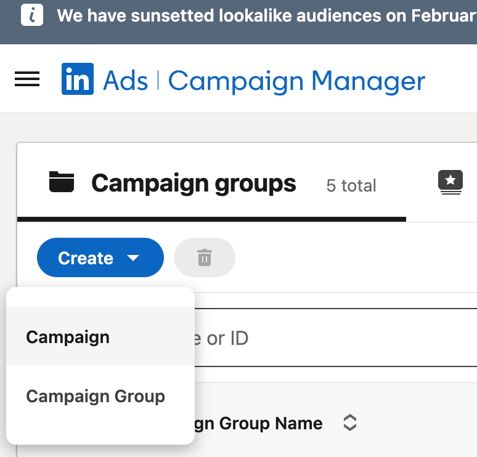This screenshot has height=457, width=477.
Task: Click the trash delete icon button
Action: tap(205, 257)
